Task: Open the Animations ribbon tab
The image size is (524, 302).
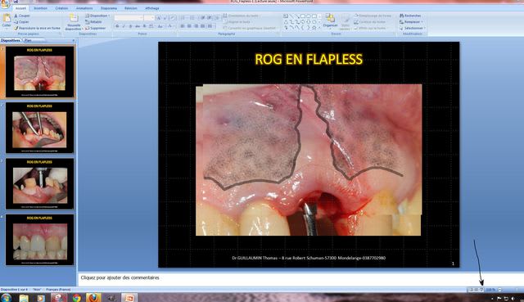Action: [84, 8]
